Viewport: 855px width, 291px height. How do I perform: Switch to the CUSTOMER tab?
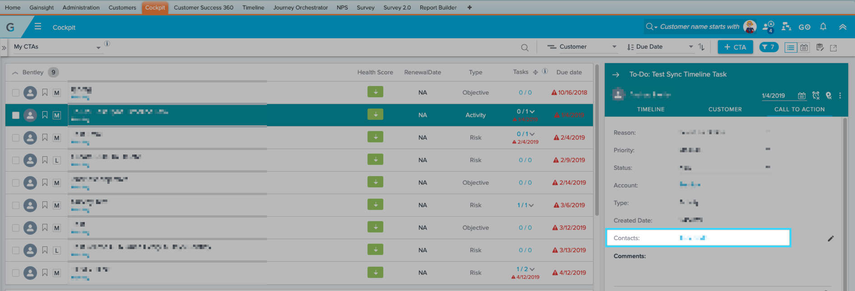(x=725, y=109)
